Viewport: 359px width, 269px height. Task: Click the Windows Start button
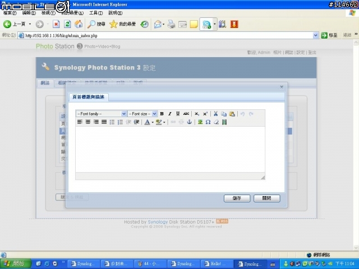(16, 264)
